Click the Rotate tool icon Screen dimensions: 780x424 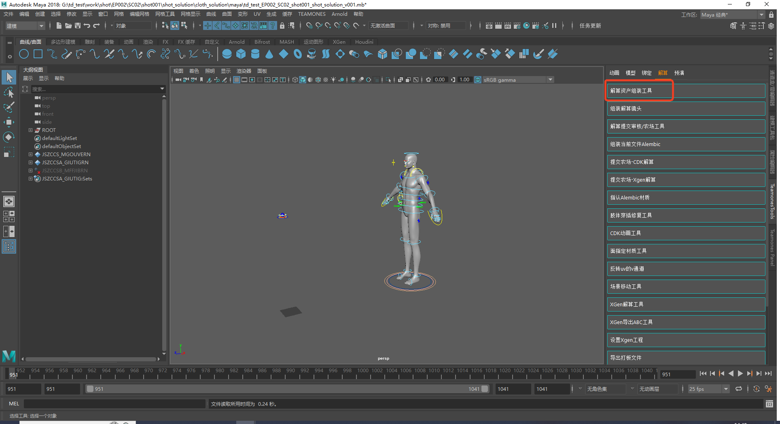click(x=8, y=137)
